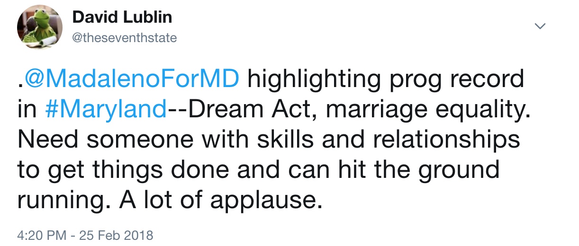Expand the tweet options chevron menu
Screen dimensions: 579x246
(x=540, y=26)
